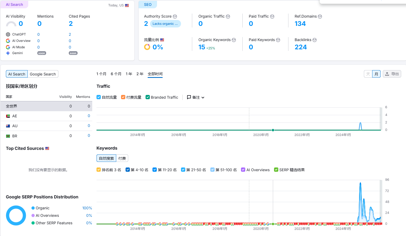Viewport: 406px width, 236px height.
Task: Disable the AI Overviews keyword checkbox
Action: (243, 170)
